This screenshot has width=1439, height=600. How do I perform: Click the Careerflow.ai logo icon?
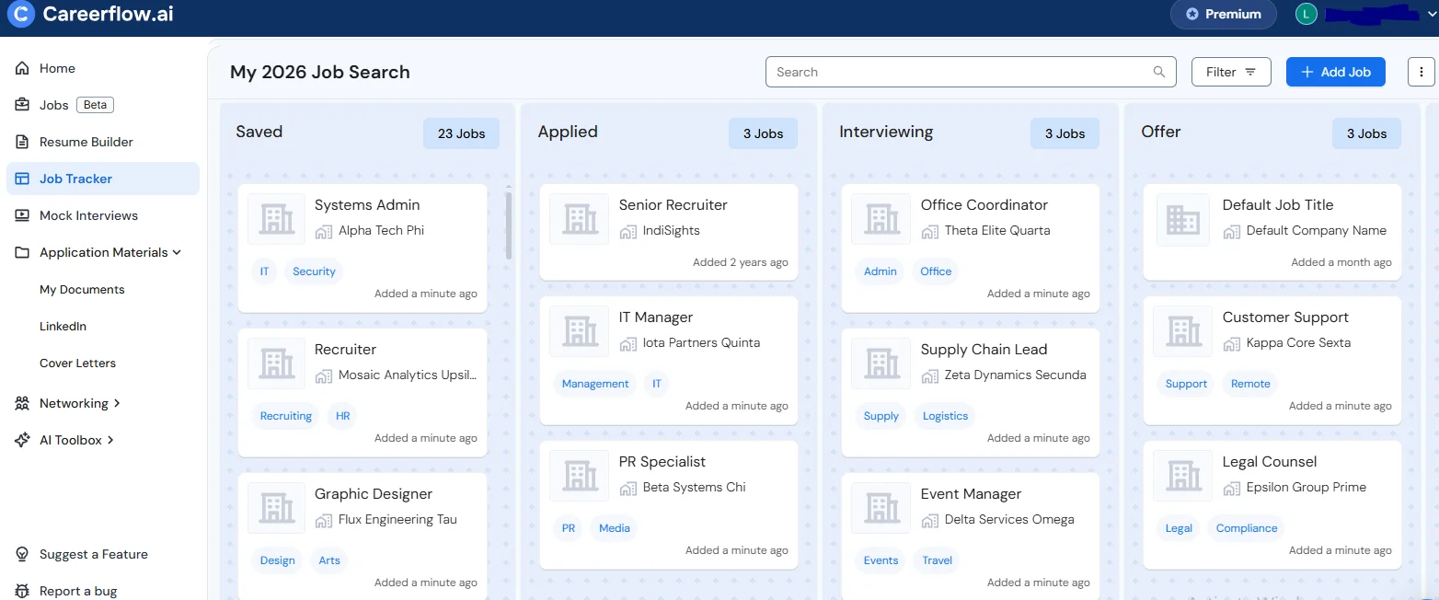(20, 15)
